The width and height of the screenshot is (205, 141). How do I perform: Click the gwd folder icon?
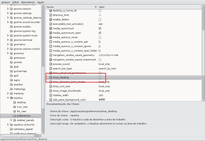point(11,75)
